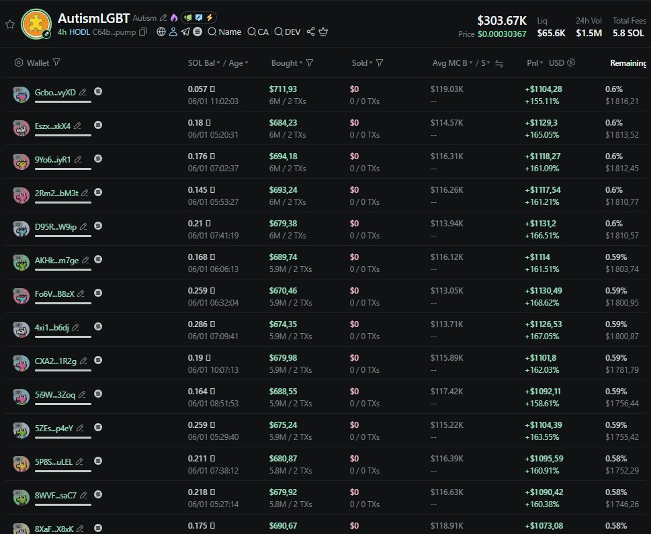Sort by Avg MC B

click(x=453, y=63)
